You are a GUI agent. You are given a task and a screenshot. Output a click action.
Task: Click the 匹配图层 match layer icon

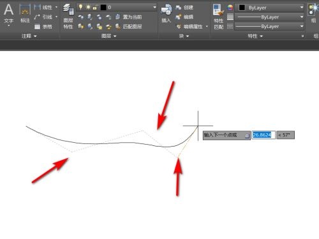pos(117,26)
